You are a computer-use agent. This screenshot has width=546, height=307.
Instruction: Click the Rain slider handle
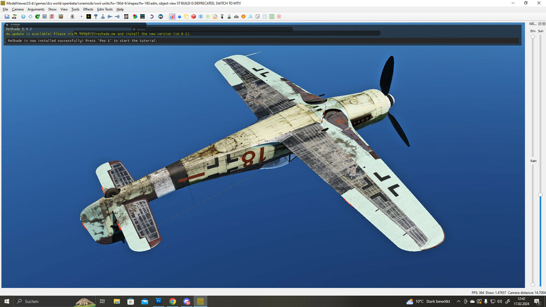tap(533, 285)
